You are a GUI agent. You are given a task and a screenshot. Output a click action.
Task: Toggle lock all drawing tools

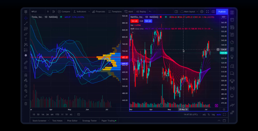[x=26, y=86]
